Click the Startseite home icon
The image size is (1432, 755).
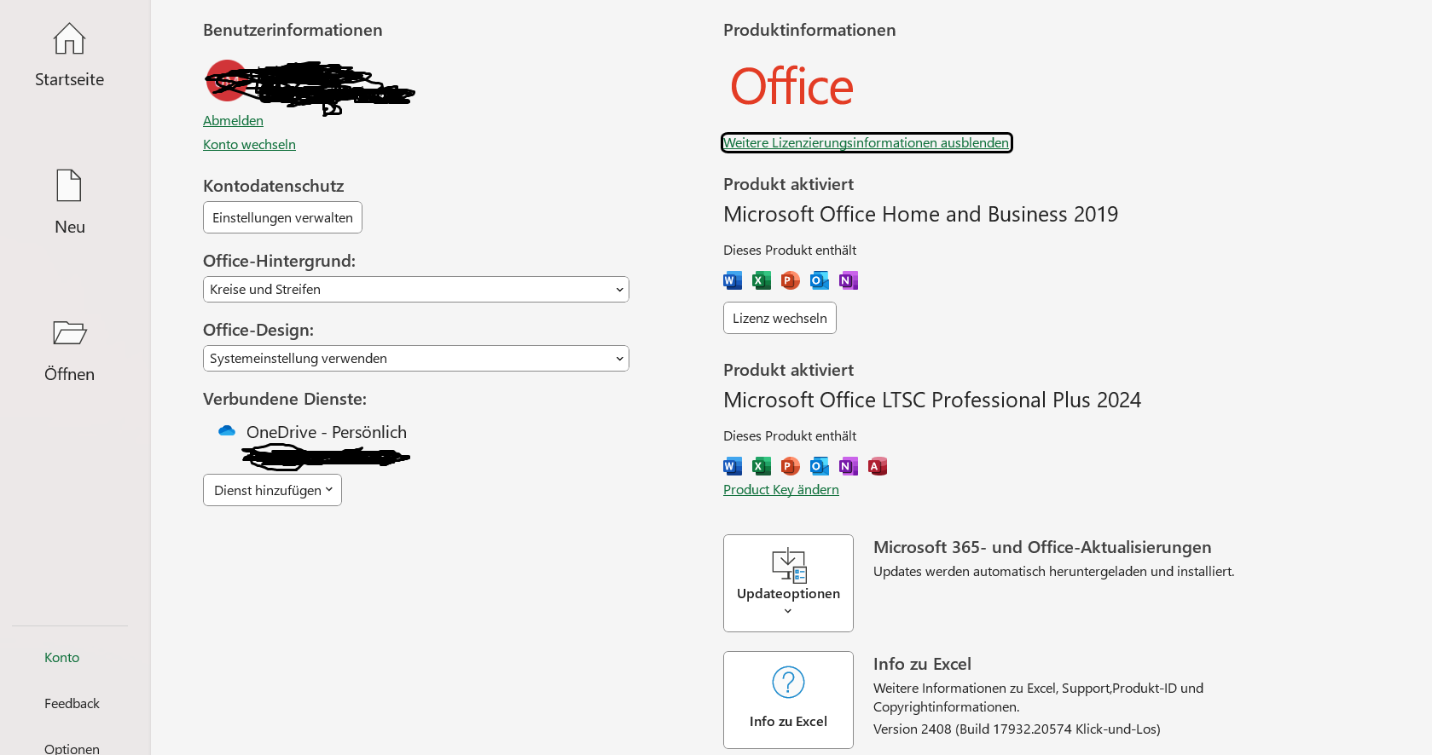pyautogui.click(x=69, y=38)
